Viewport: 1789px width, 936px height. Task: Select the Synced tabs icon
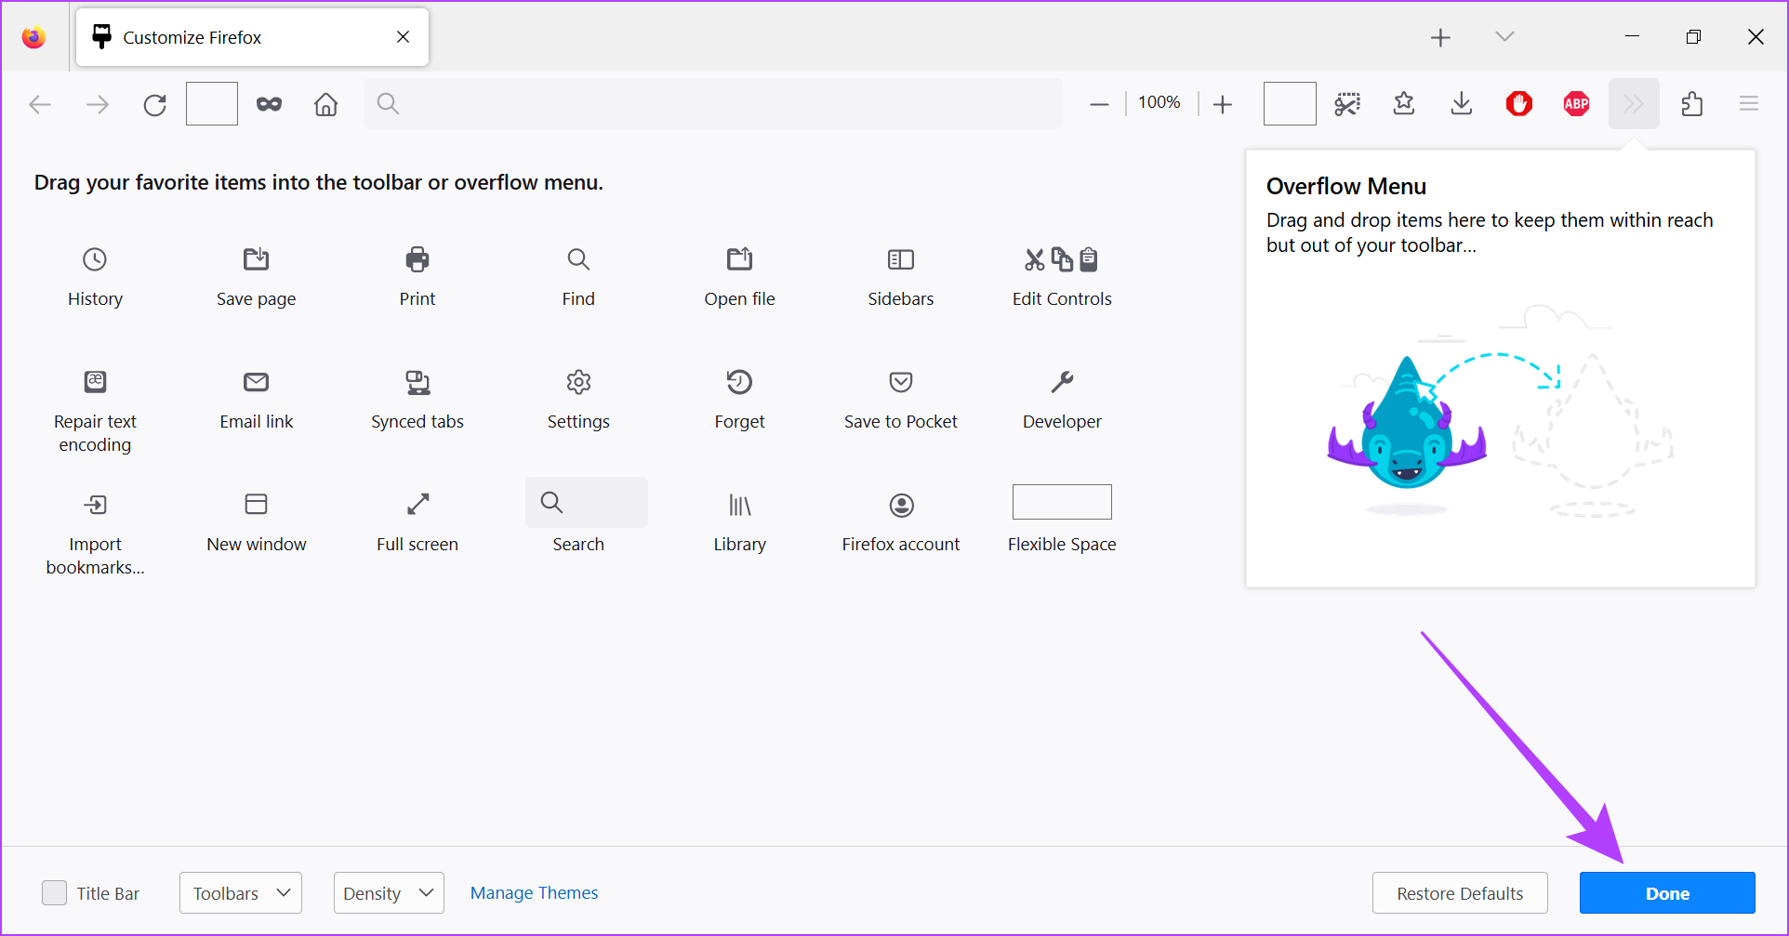coord(417,382)
